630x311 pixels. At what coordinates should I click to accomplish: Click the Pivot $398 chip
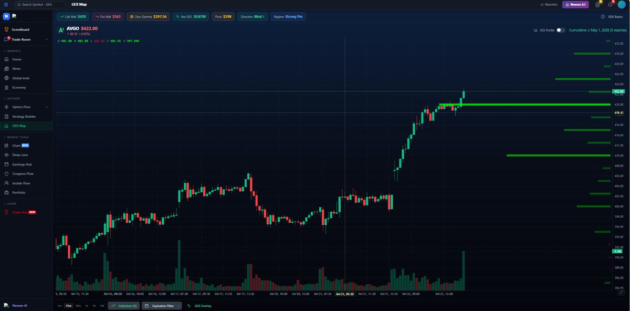click(223, 16)
